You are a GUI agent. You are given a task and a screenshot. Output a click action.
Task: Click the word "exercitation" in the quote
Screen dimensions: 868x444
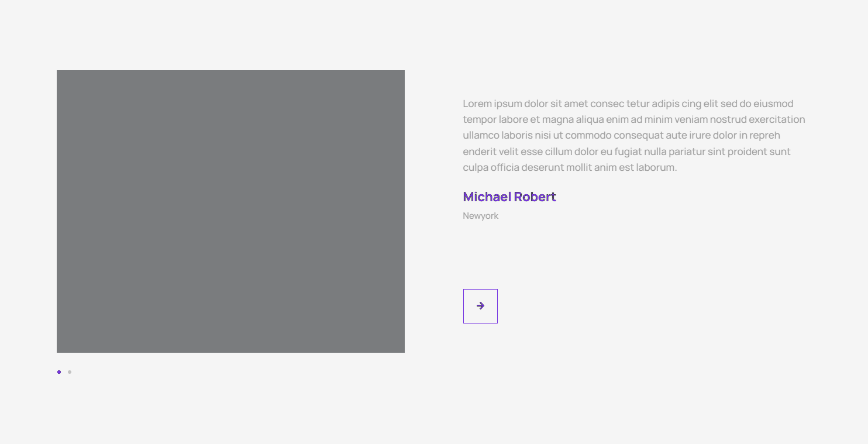tap(777, 120)
